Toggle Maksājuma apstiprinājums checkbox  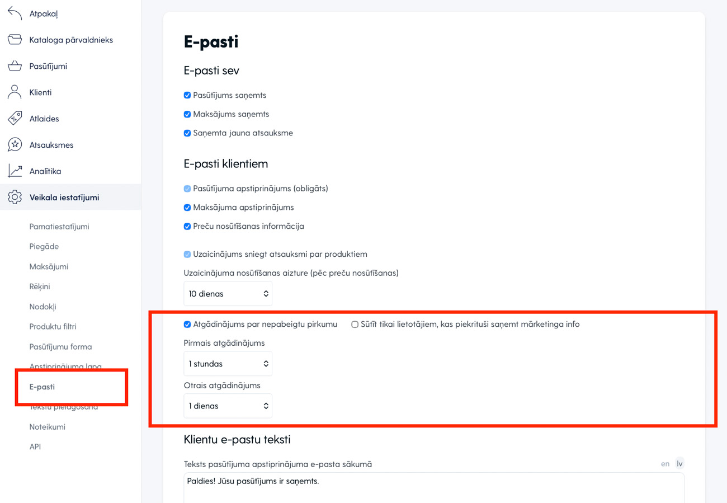point(187,208)
